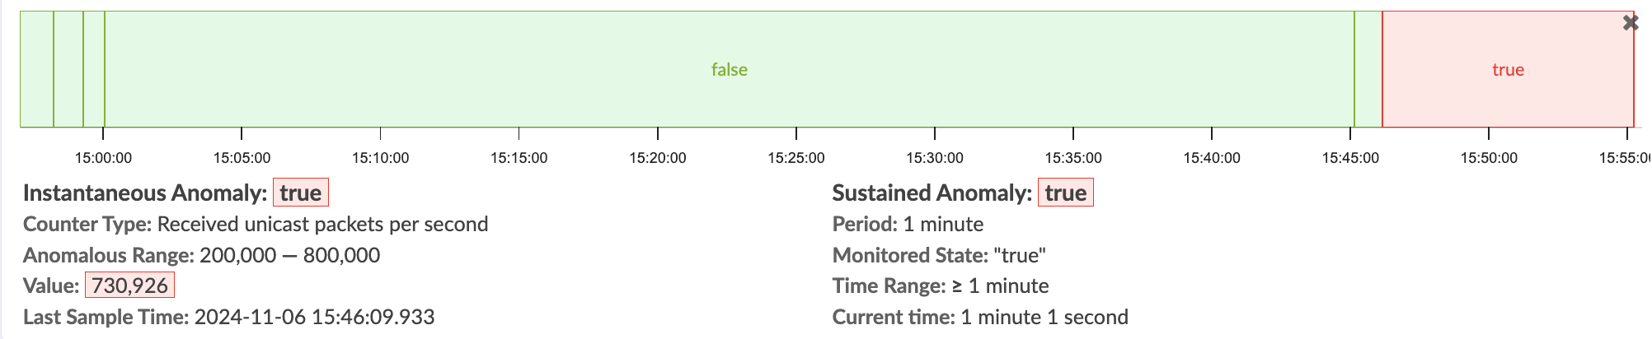Select the highlighted value 730,926

pyautogui.click(x=129, y=286)
